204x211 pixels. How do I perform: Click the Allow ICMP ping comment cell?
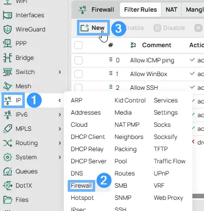152,60
